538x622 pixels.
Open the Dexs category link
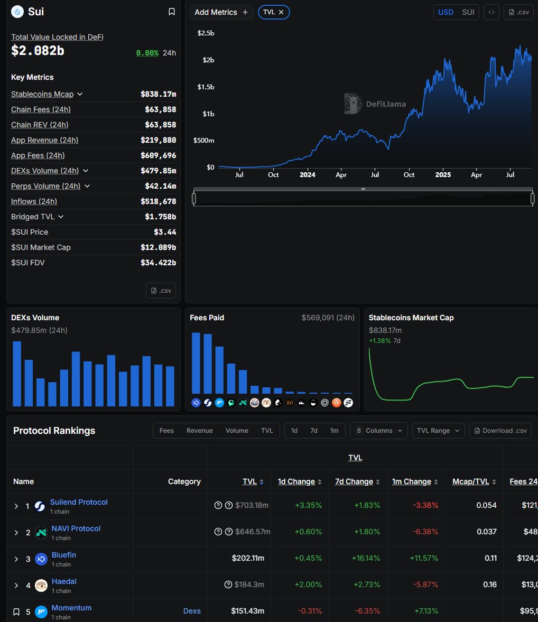tap(192, 611)
